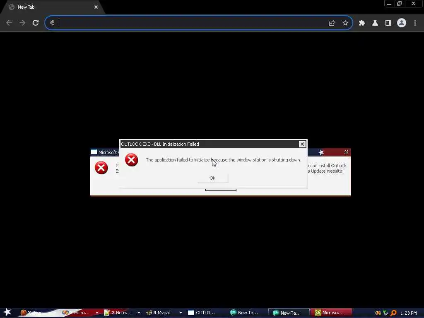Screen dimensions: 424x318
Task: Open the Chrome Labs flask icon
Action: click(x=375, y=23)
